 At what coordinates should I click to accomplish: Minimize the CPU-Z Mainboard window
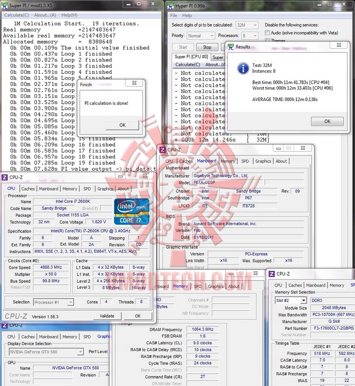279,148
